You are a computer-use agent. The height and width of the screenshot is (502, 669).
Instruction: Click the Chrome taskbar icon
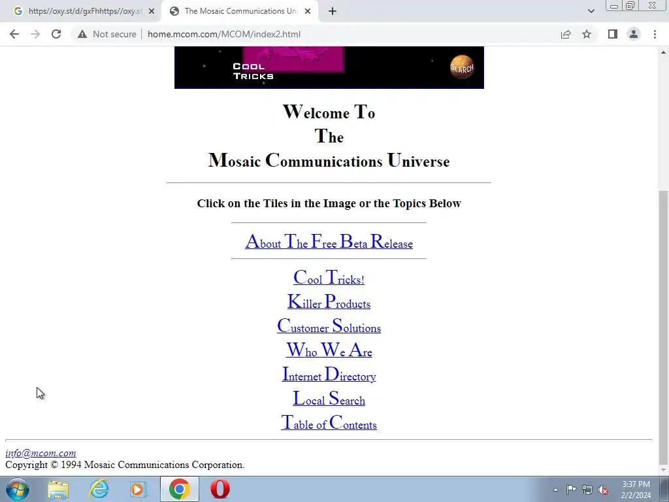click(x=180, y=489)
